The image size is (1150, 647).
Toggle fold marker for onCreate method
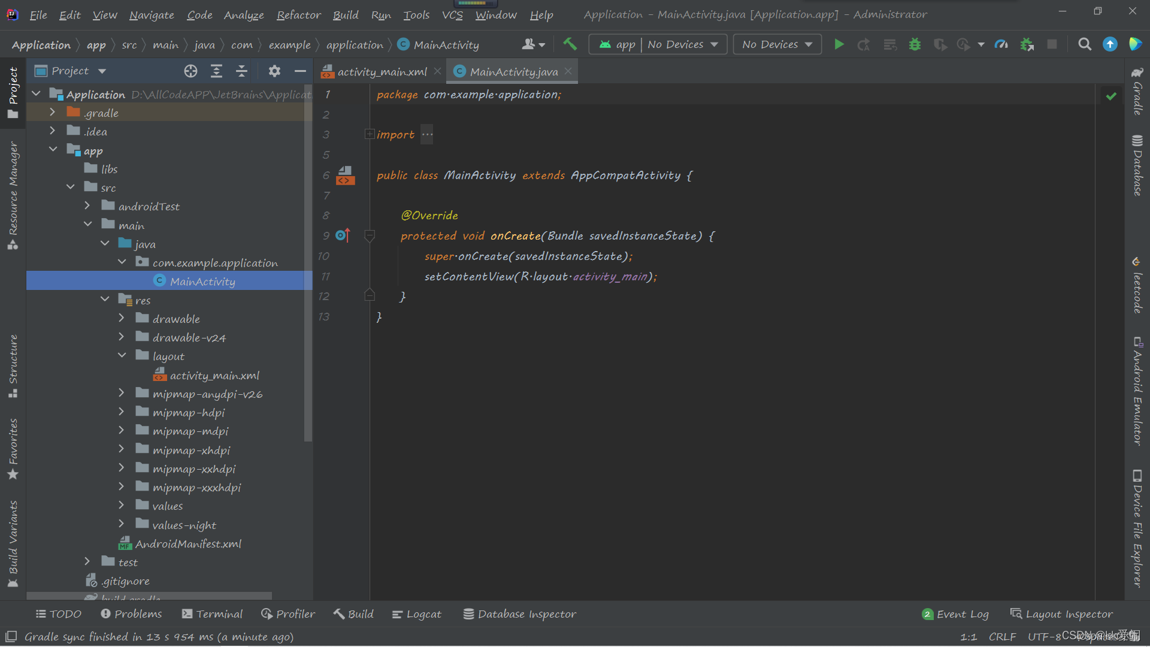(x=370, y=236)
